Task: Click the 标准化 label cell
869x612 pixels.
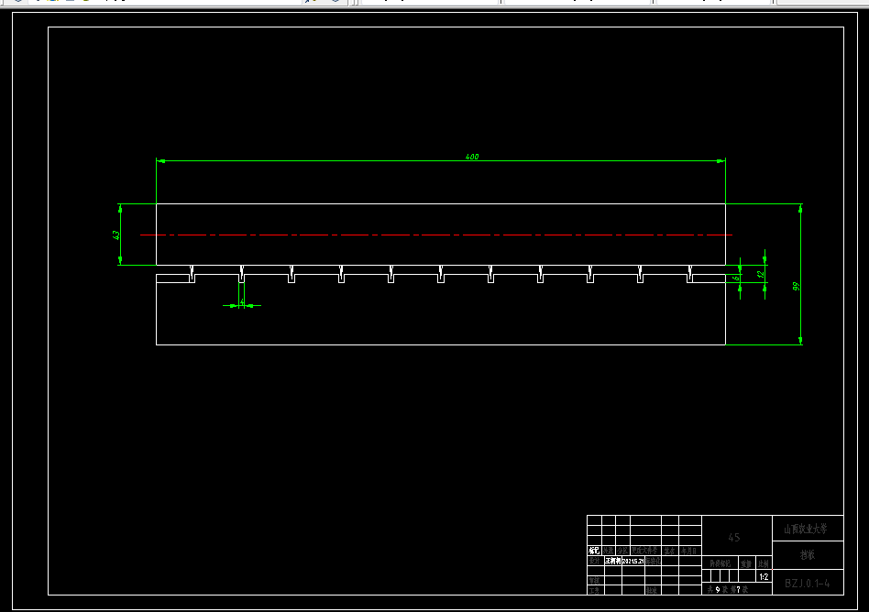Action: (653, 561)
